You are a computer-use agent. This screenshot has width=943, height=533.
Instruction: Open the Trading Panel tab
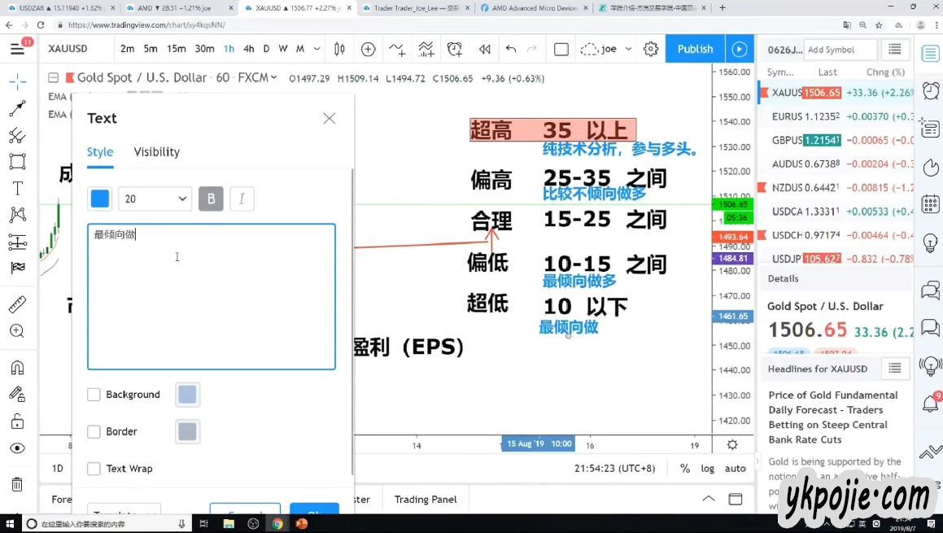426,500
